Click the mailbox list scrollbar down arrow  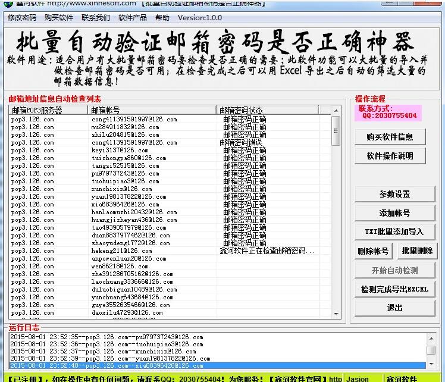coord(336,314)
